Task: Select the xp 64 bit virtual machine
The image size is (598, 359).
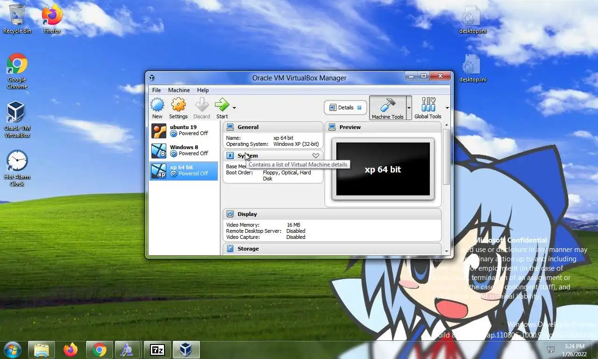Action: [x=184, y=171]
